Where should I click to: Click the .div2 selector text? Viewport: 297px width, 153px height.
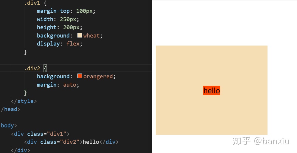32,68
